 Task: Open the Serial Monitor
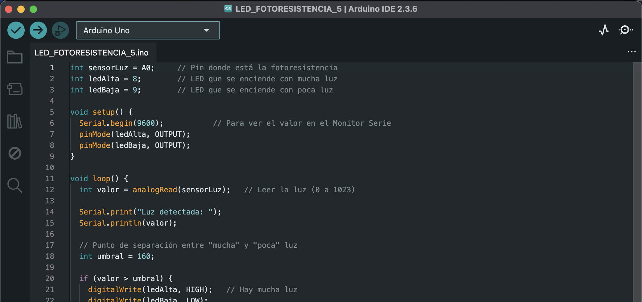tap(625, 30)
